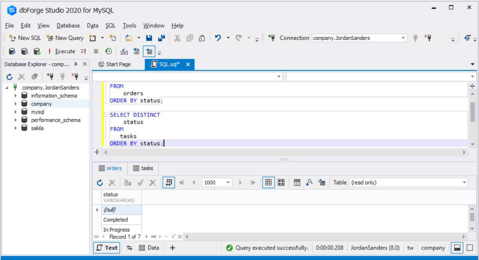This screenshot has height=260, width=479.
Task: Switch to the tasks result tab
Action: (143, 168)
